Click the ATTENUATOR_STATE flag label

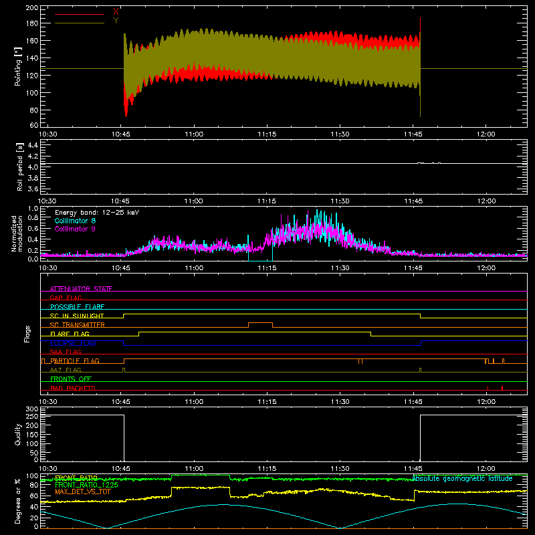(81, 289)
